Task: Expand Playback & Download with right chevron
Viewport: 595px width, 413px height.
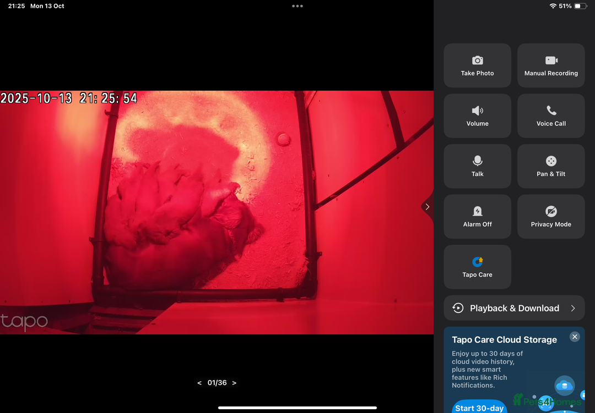Action: click(573, 309)
